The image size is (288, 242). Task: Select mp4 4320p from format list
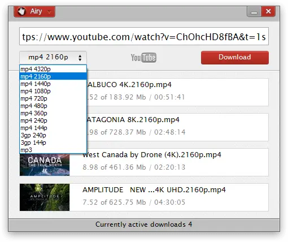[53, 69]
